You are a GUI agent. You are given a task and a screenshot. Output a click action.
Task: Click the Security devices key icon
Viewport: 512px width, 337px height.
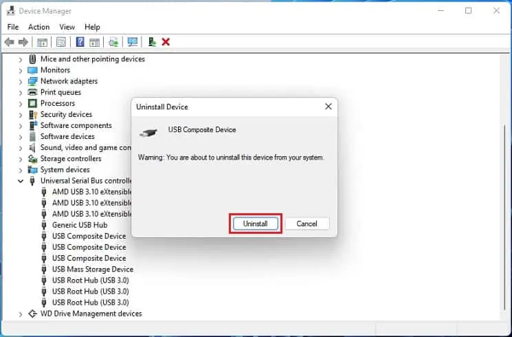pos(33,114)
